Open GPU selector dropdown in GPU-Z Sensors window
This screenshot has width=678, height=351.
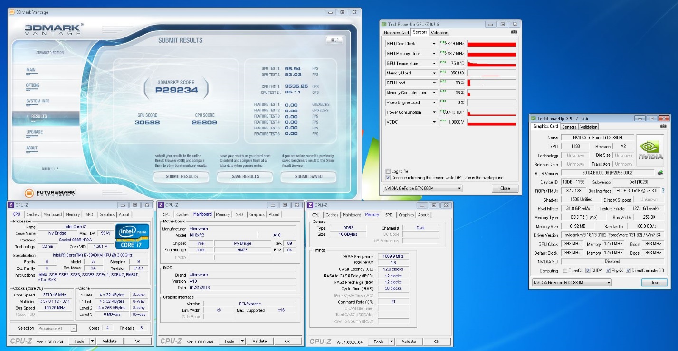tap(459, 188)
